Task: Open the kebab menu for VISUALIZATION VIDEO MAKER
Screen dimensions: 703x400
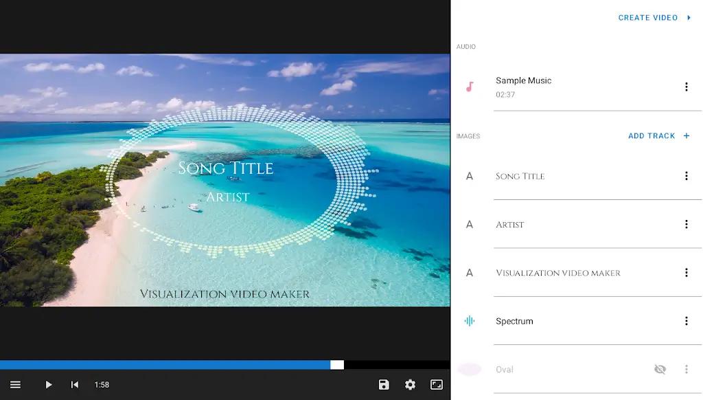Action: tap(686, 272)
